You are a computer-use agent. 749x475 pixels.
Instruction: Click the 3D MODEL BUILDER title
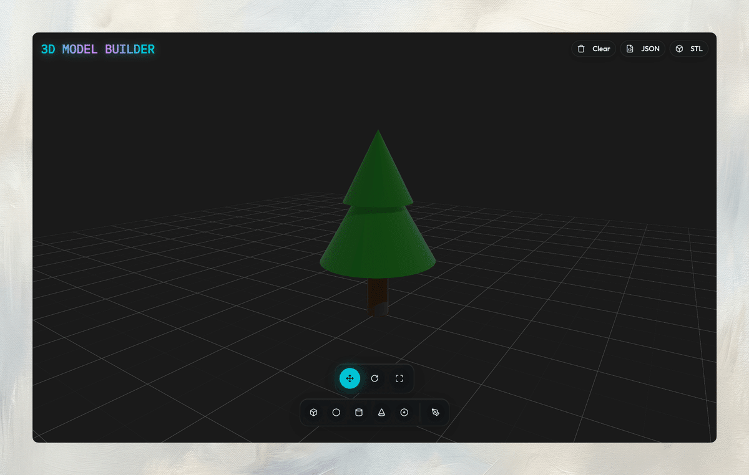[97, 49]
